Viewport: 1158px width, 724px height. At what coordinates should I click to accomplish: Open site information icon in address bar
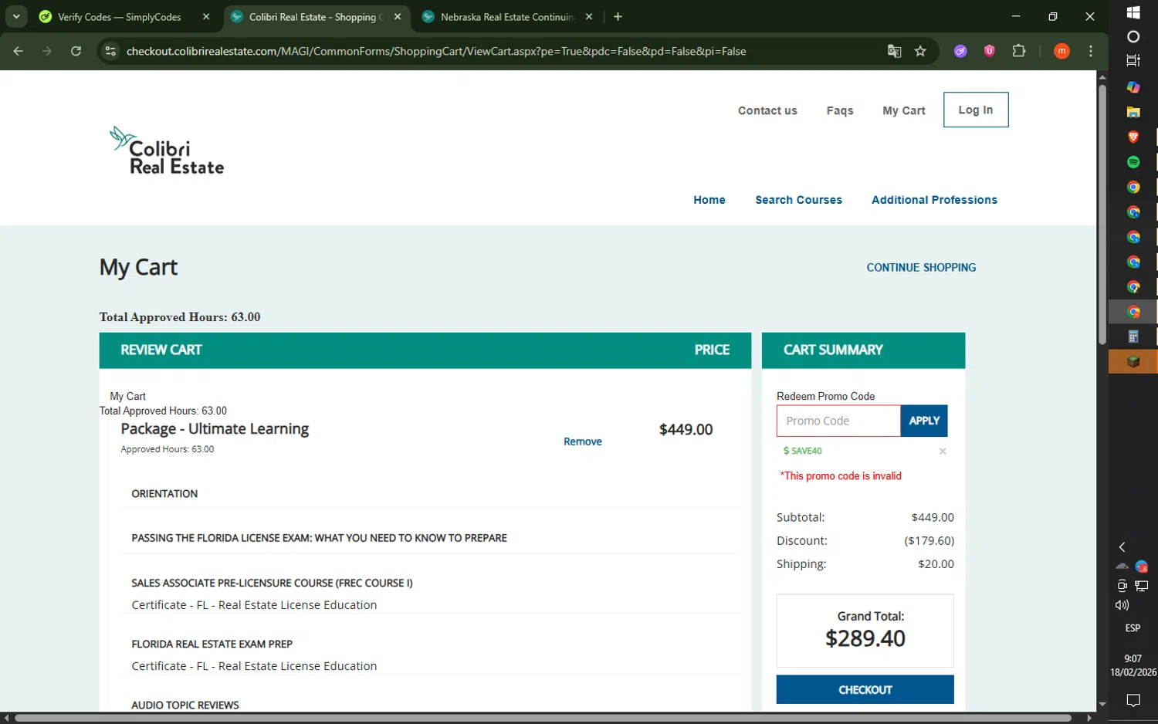point(110,51)
